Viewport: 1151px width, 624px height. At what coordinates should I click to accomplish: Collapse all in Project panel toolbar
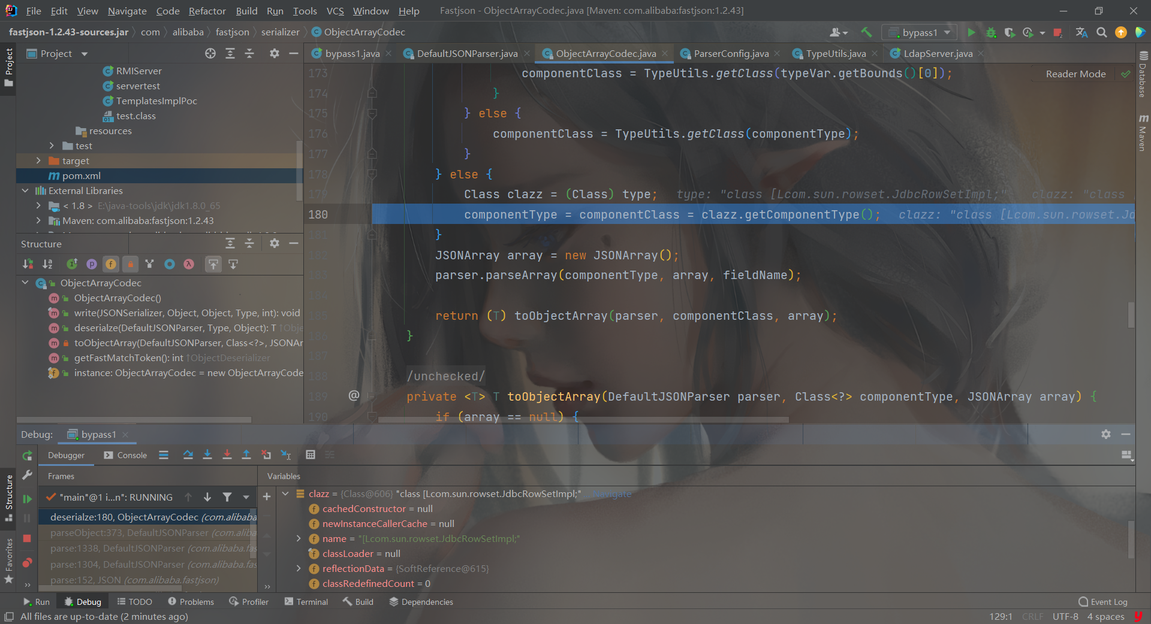tap(249, 53)
